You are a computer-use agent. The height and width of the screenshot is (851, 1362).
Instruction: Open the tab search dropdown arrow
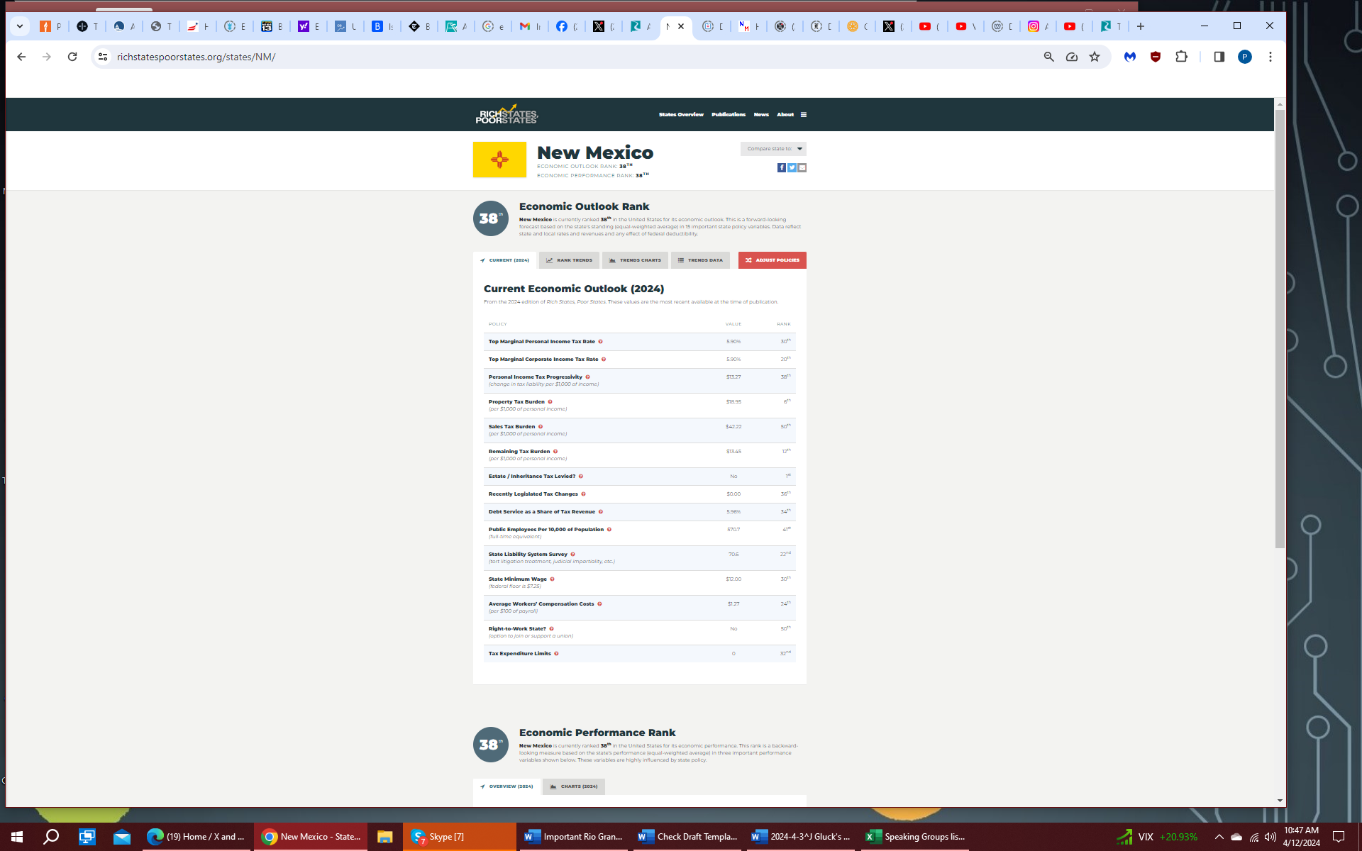click(20, 26)
